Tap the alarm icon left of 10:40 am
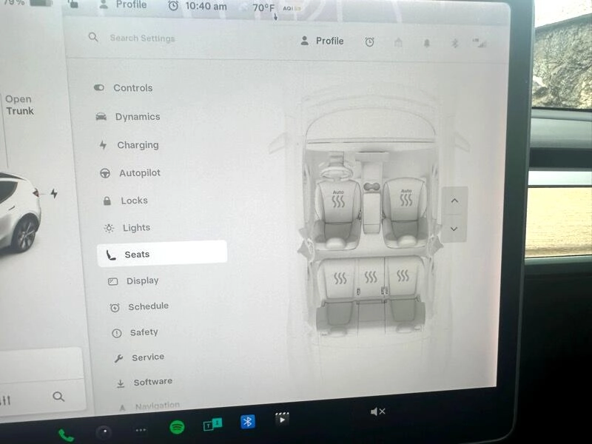This screenshot has height=444, width=592. point(173,6)
